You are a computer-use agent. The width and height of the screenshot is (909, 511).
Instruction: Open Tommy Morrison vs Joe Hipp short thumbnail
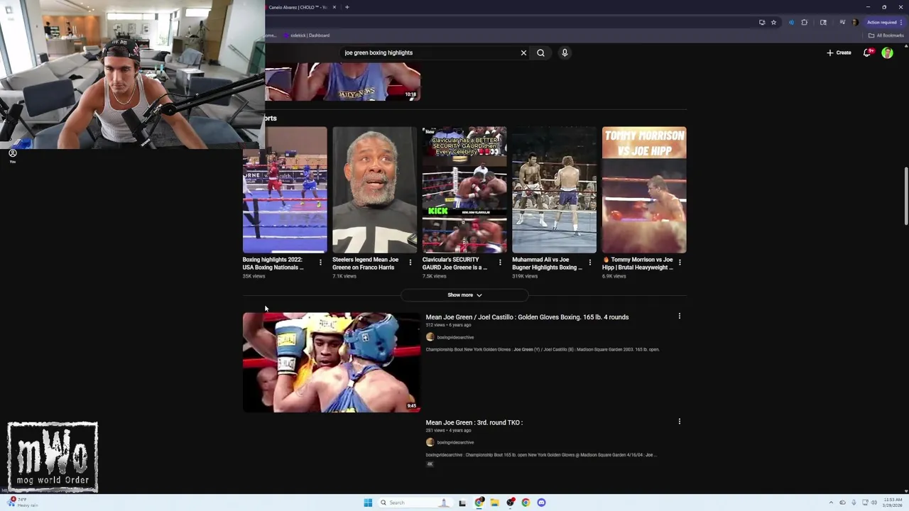coord(644,189)
